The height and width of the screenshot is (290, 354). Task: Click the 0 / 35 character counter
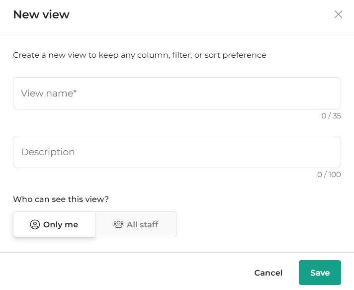pyautogui.click(x=331, y=116)
